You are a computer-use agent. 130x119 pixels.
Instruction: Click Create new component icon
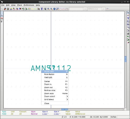[11, 9]
